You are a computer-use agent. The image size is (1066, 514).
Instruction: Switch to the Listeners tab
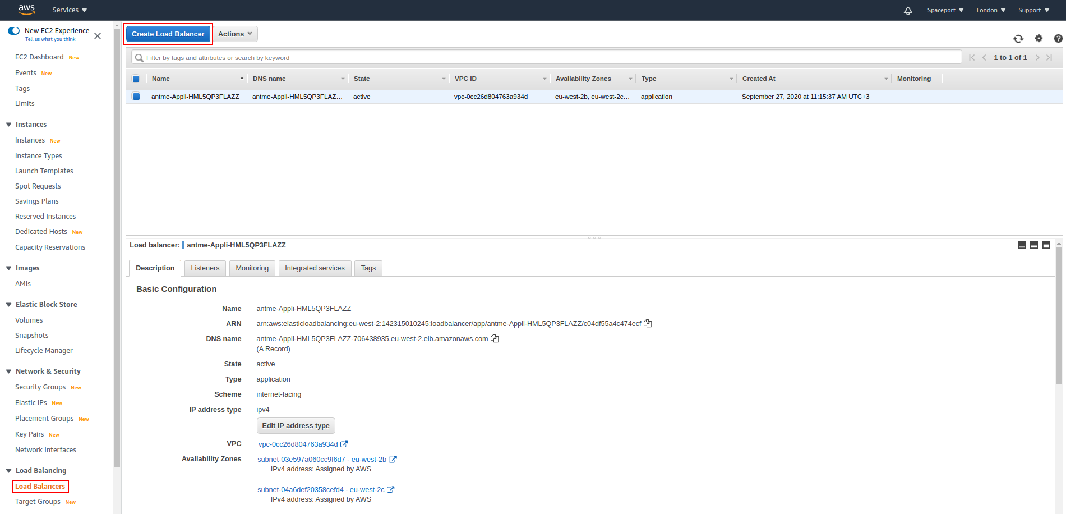pos(205,268)
